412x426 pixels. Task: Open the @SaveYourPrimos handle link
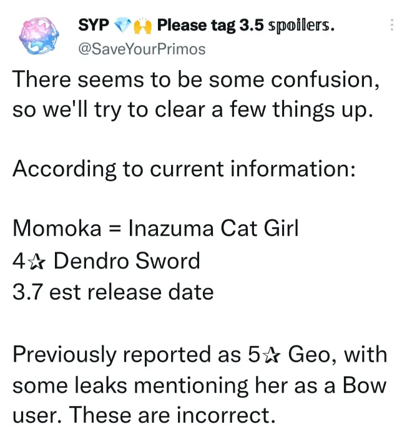point(142,49)
